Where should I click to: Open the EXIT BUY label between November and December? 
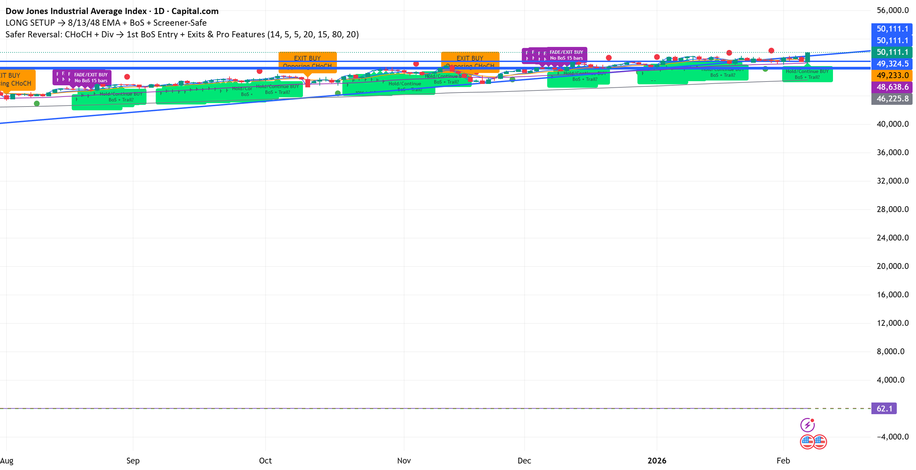(x=470, y=62)
